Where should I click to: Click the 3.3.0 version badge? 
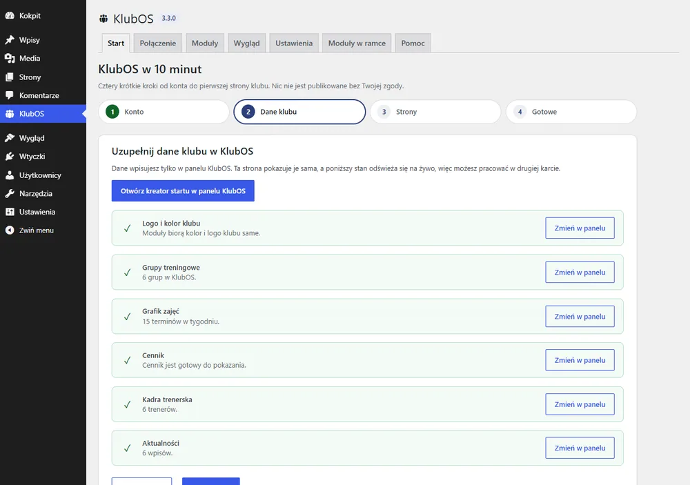point(168,18)
